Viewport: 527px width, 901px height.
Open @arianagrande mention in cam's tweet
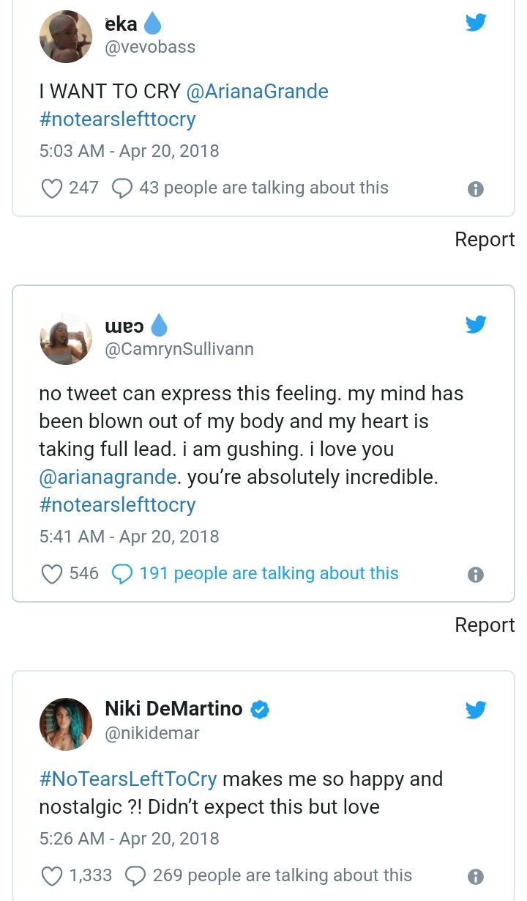pos(108,477)
